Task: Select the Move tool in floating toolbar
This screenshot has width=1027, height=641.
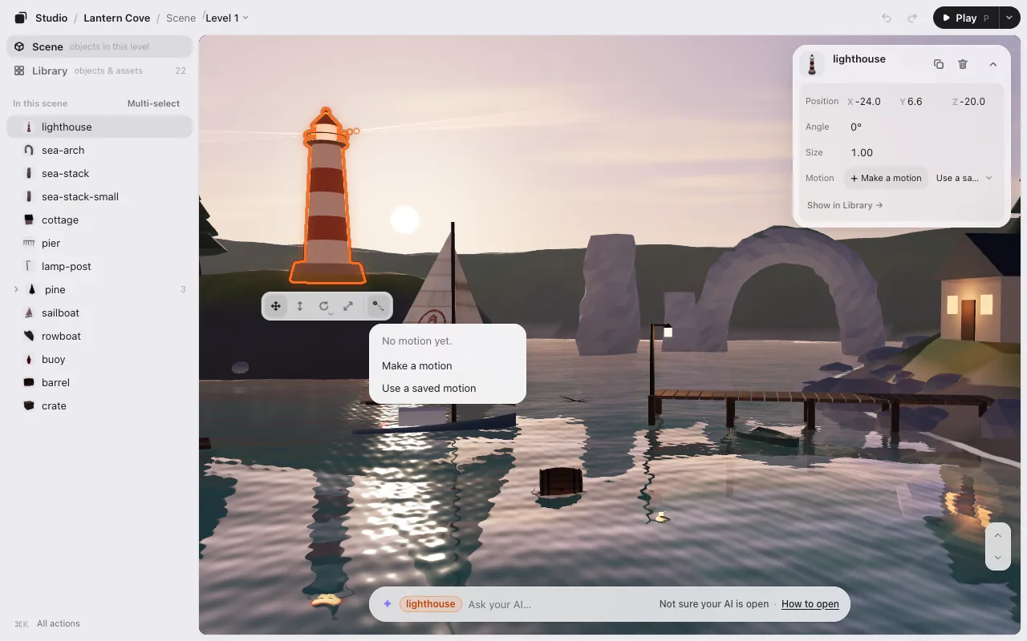Action: pos(275,306)
